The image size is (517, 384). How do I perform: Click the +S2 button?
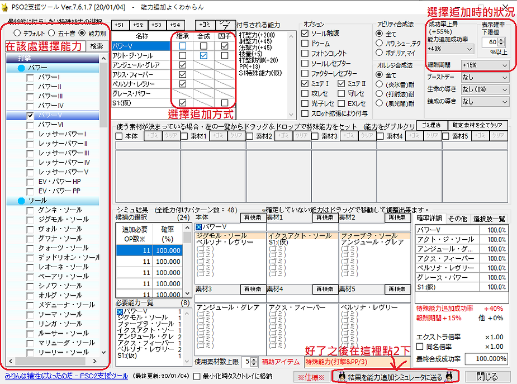tap(139, 25)
